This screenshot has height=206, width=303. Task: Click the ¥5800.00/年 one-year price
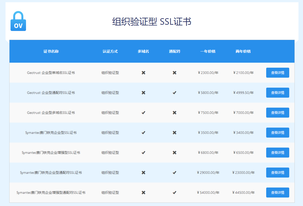tap(208, 93)
